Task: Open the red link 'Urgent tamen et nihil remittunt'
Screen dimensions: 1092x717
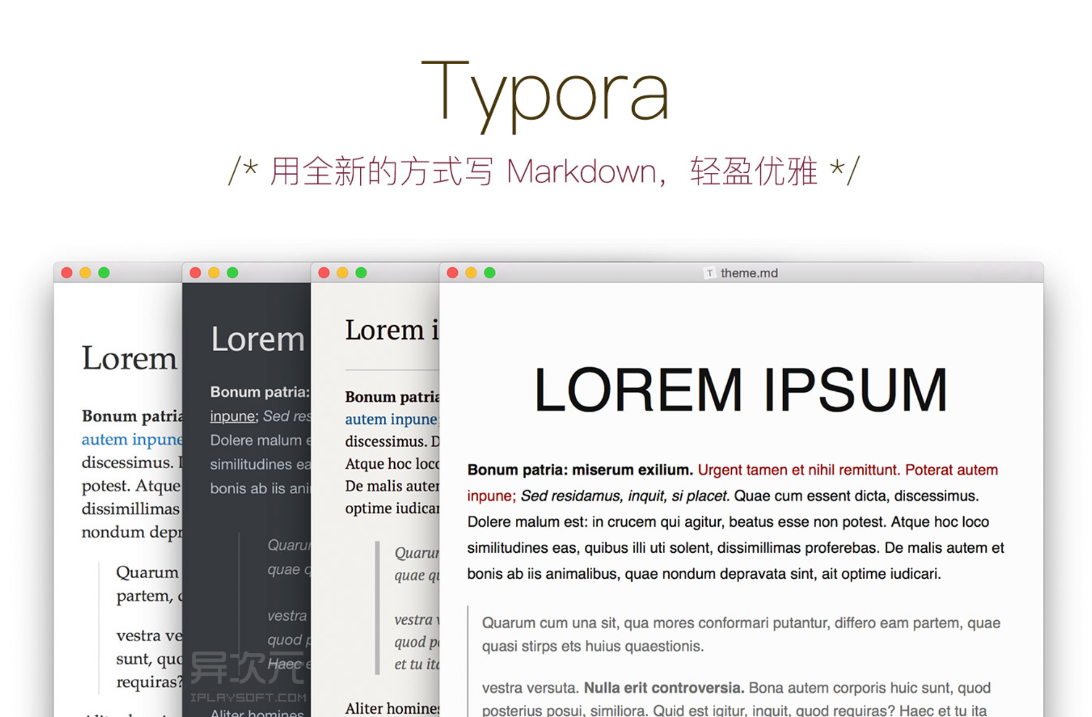Action: pos(799,470)
